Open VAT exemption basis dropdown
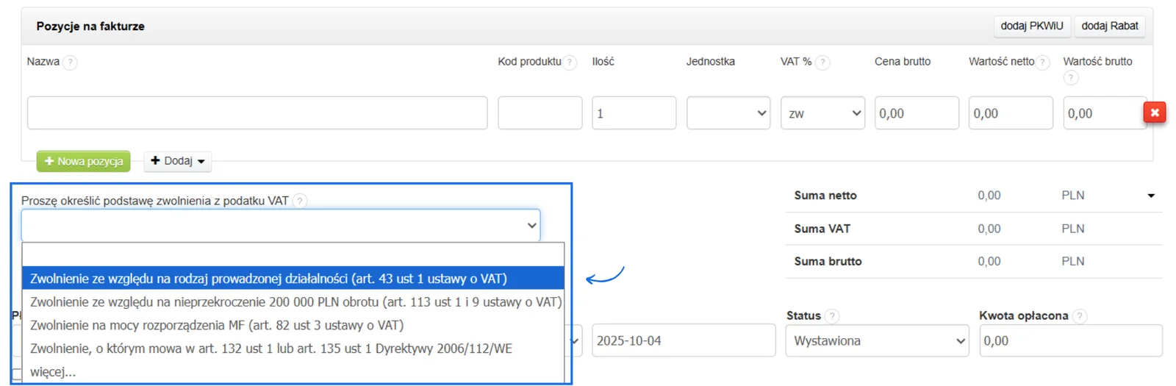Image resolution: width=1176 pixels, height=386 pixels. [281, 226]
